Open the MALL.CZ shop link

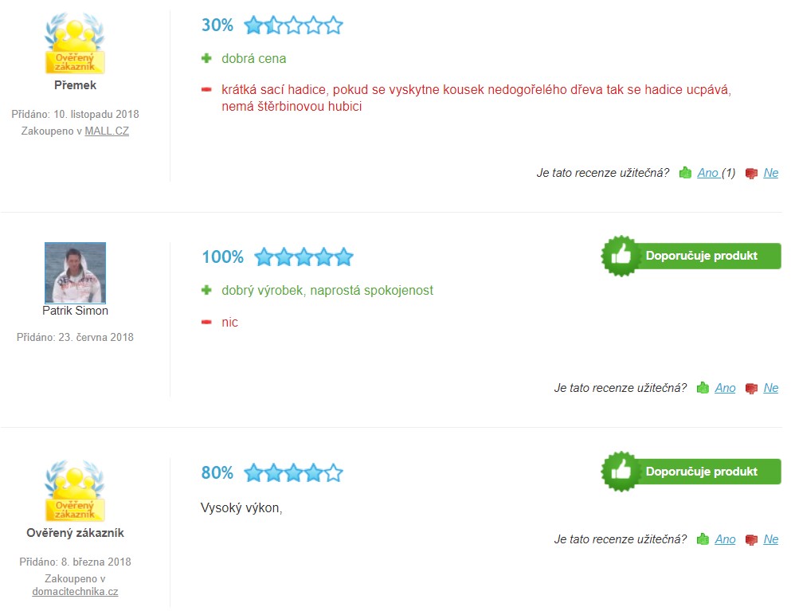coord(107,131)
